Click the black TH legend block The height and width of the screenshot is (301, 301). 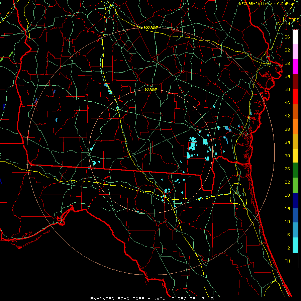coord(295,260)
